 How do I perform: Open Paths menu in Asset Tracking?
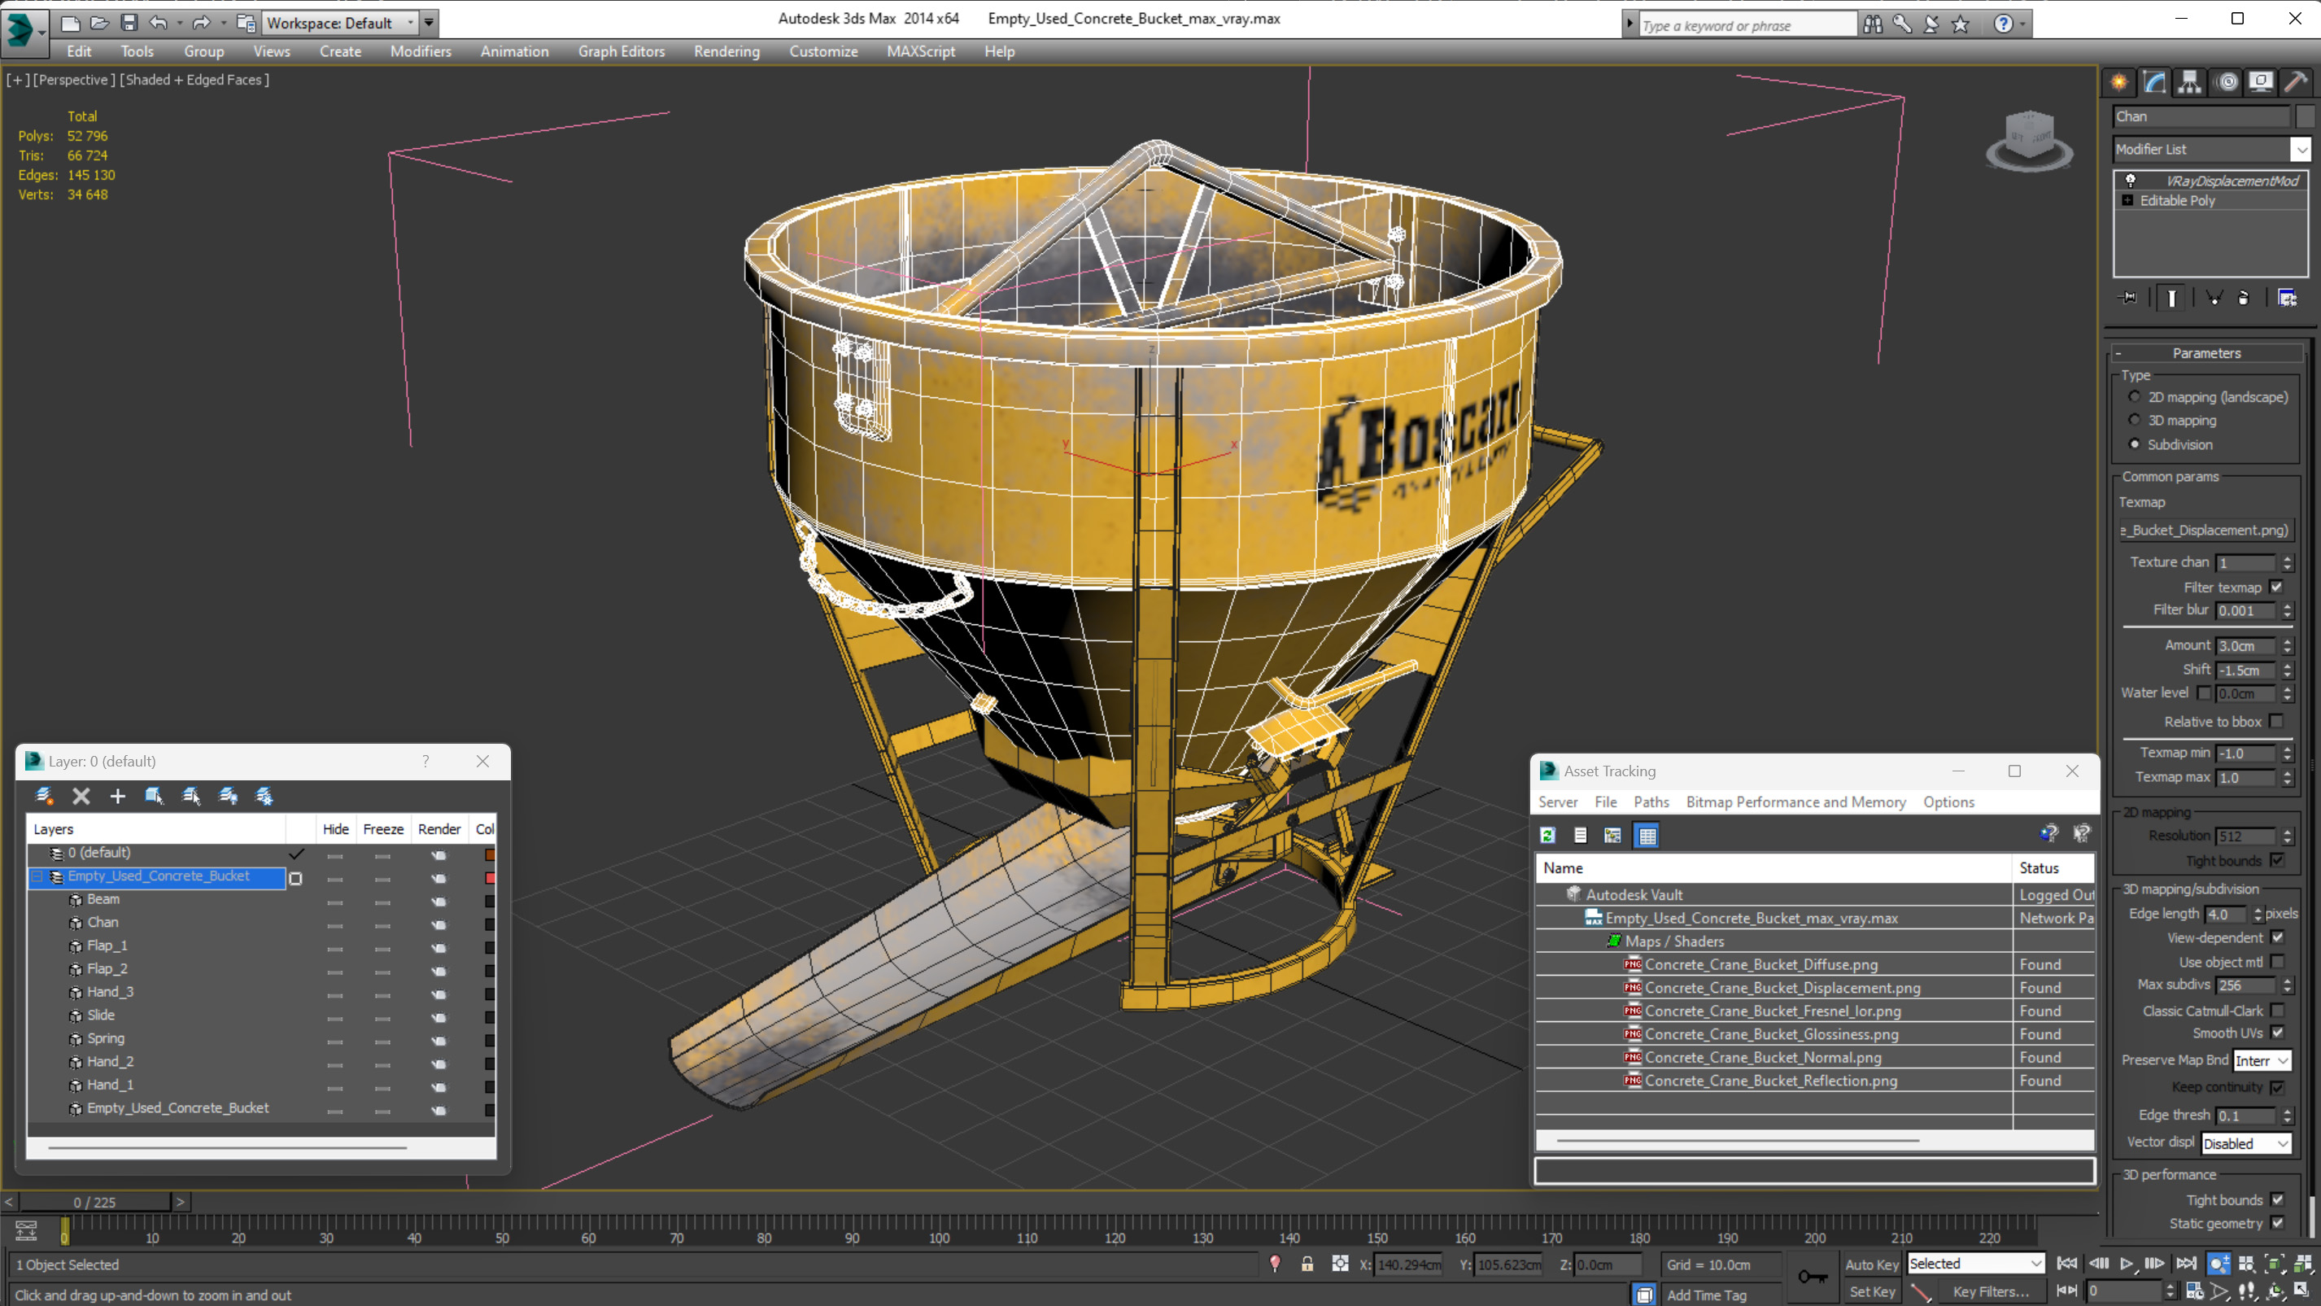pyautogui.click(x=1651, y=802)
